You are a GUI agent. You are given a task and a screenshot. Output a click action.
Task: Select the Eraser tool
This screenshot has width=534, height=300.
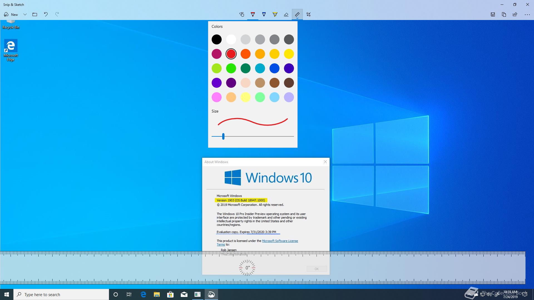pyautogui.click(x=286, y=14)
